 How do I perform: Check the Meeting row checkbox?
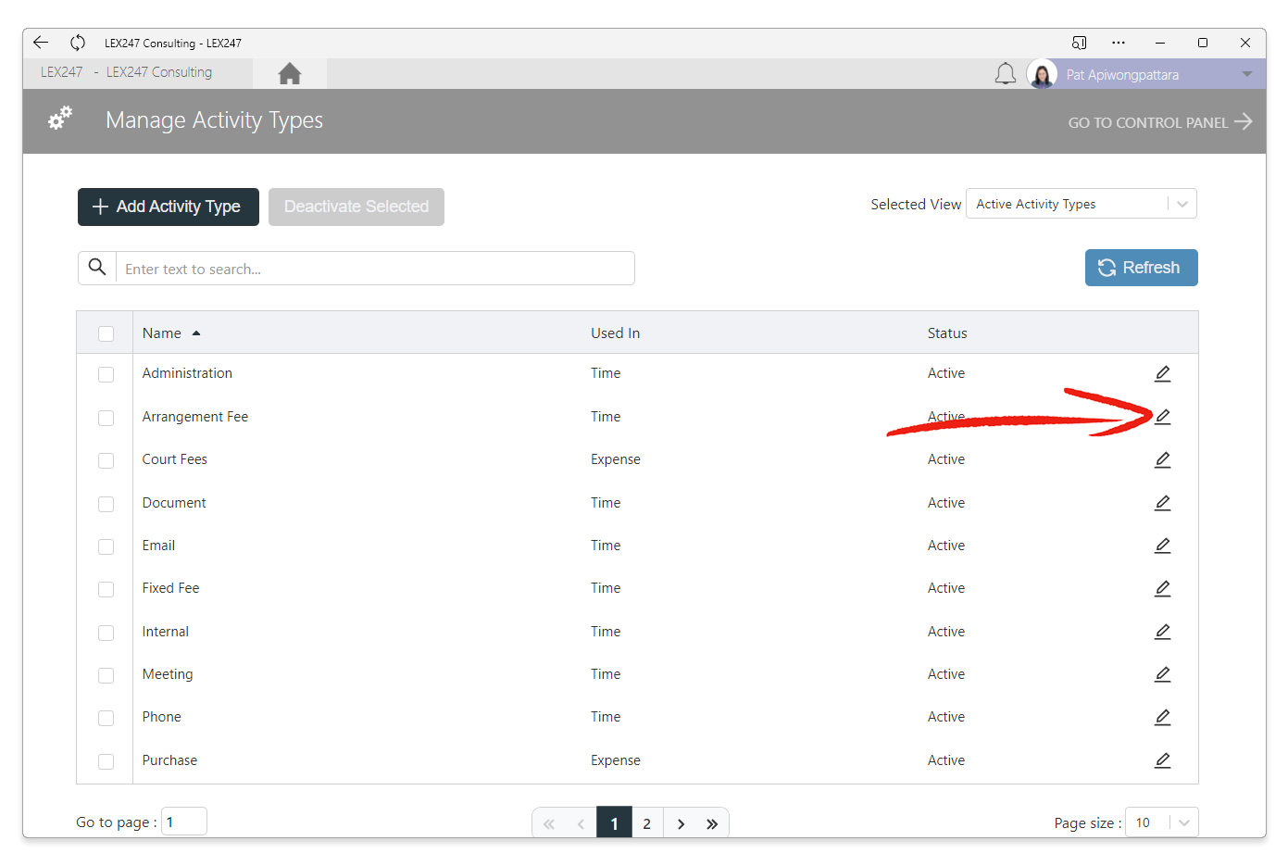coord(106,675)
